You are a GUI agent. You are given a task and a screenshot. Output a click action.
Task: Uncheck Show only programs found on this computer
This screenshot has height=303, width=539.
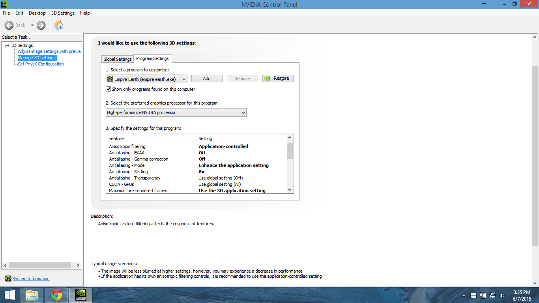pos(109,89)
